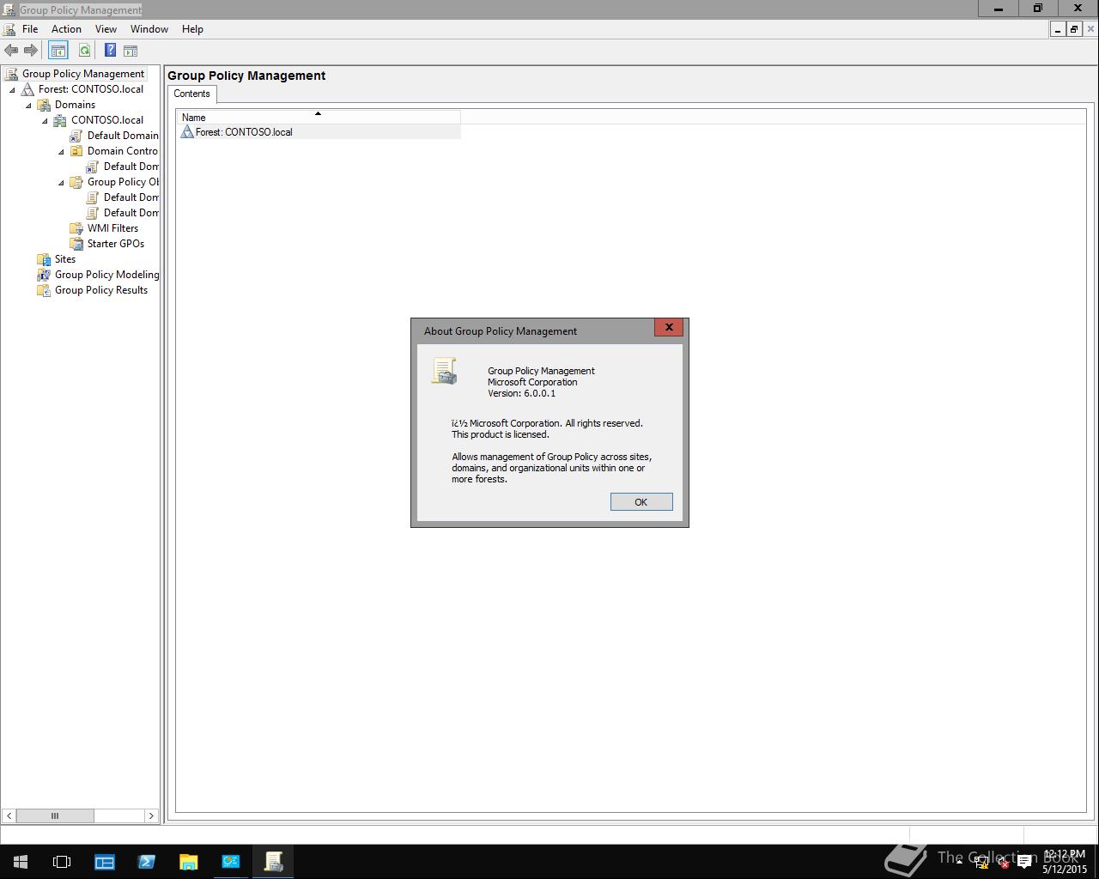Viewport: 1099px width, 879px height.
Task: Open File Explorer from the taskbar
Action: (x=189, y=862)
